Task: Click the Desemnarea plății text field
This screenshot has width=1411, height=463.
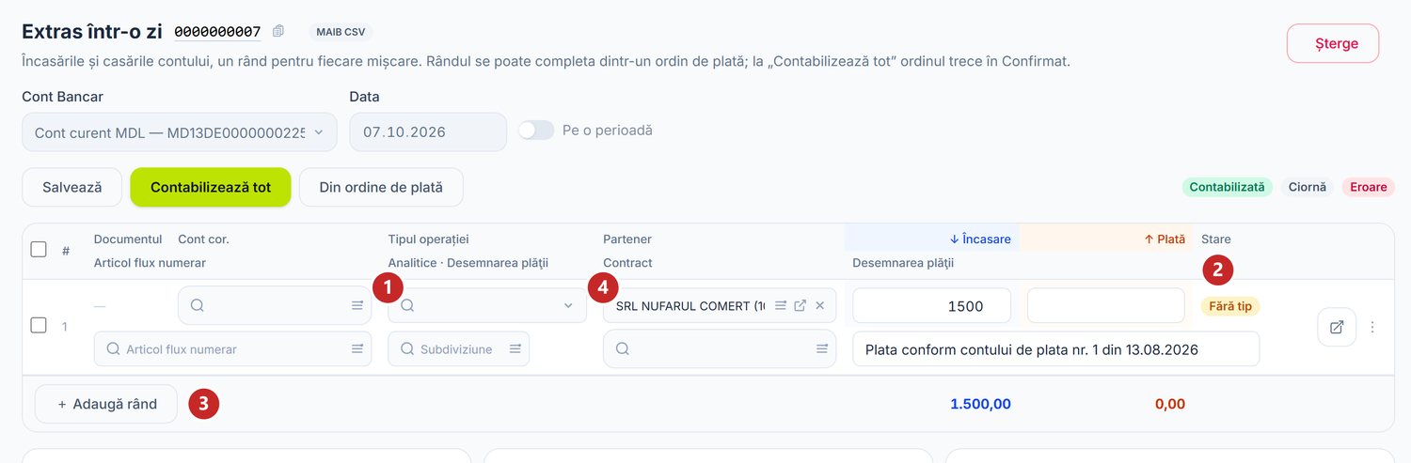Action: coord(1055,348)
